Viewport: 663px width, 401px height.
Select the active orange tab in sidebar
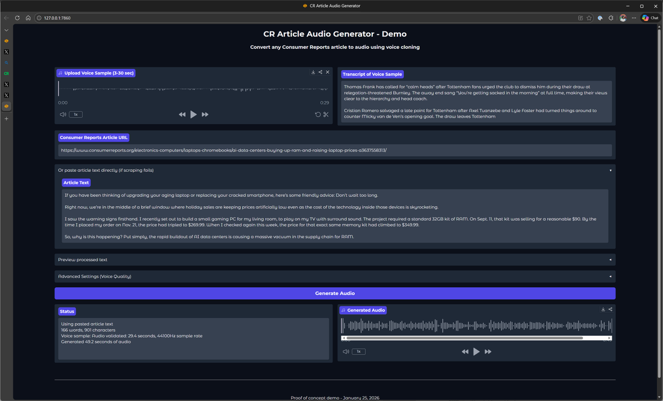click(x=7, y=106)
